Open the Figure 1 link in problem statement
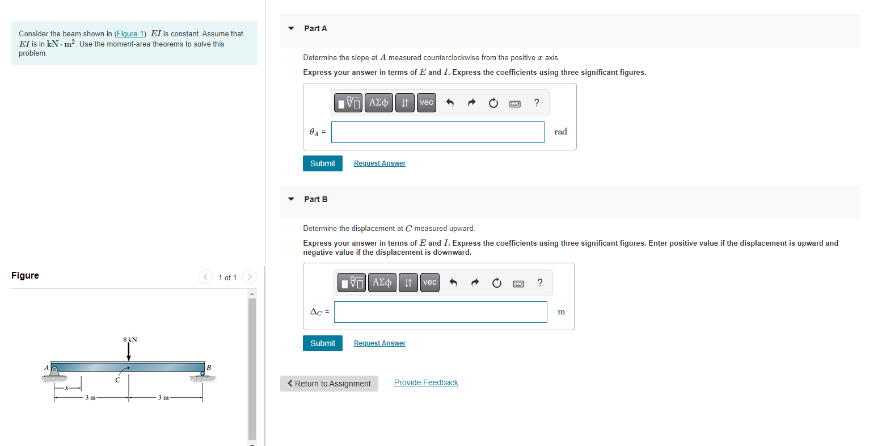Viewport: 882px width, 446px height. click(130, 33)
